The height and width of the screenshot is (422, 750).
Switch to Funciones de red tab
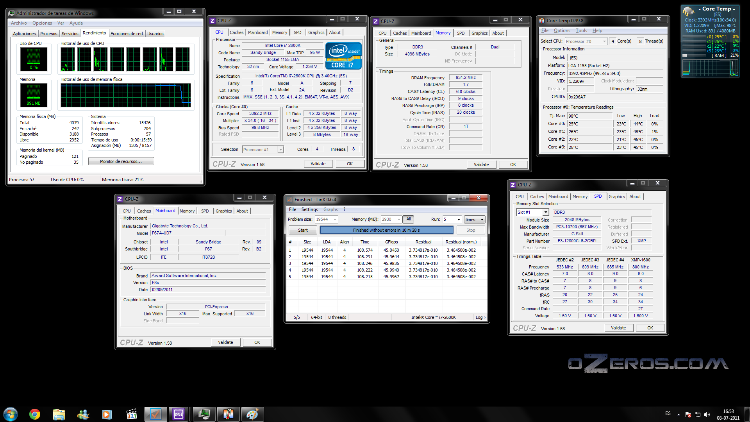(x=127, y=34)
